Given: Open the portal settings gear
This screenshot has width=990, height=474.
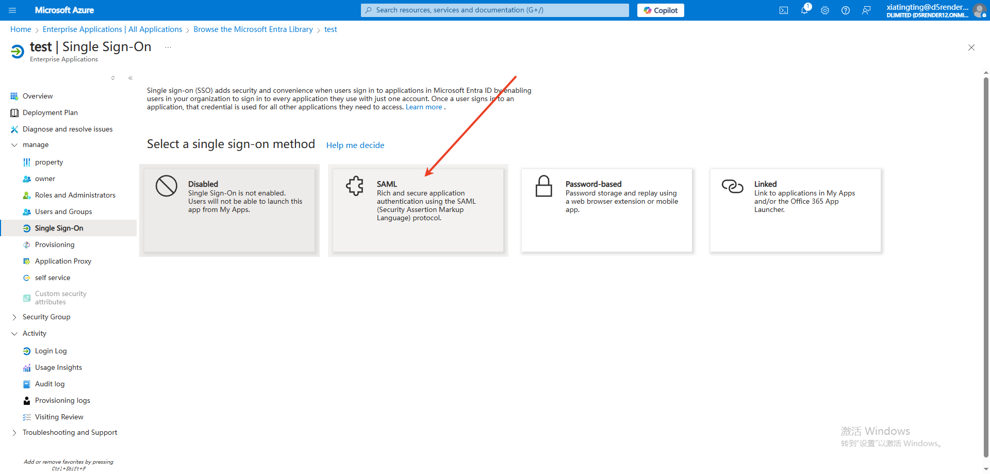Looking at the screenshot, I should [x=825, y=10].
